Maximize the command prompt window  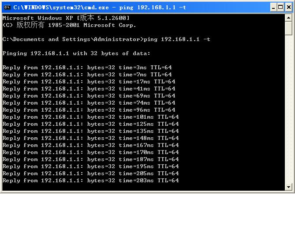click(280, 8)
